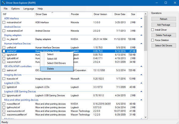The width and height of the screenshot is (179, 124).
Task: Check the truecolor.inf checkbox
Action: coord(4,79)
